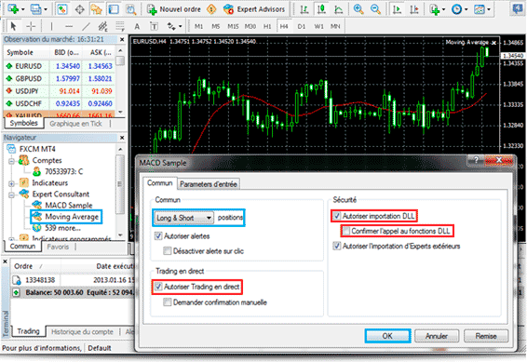The width and height of the screenshot is (527, 362).
Task: Enable Confirmer l'appel au fonctions DLL
Action: (346, 231)
